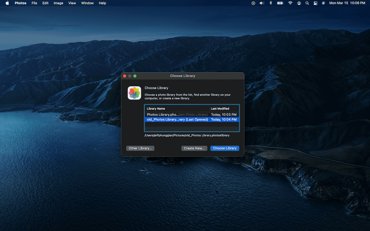The image size is (370, 231).
Task: Click the Bluetooth status icon
Action: (x=271, y=3)
